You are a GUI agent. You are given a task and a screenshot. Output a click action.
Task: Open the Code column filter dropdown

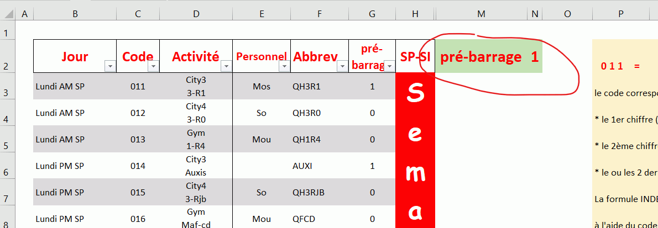point(153,66)
